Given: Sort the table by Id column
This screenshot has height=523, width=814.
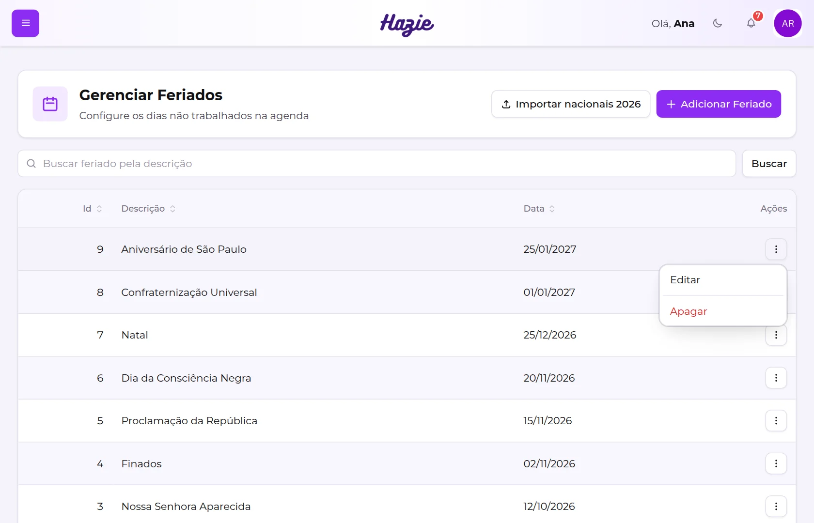Looking at the screenshot, I should [92, 209].
